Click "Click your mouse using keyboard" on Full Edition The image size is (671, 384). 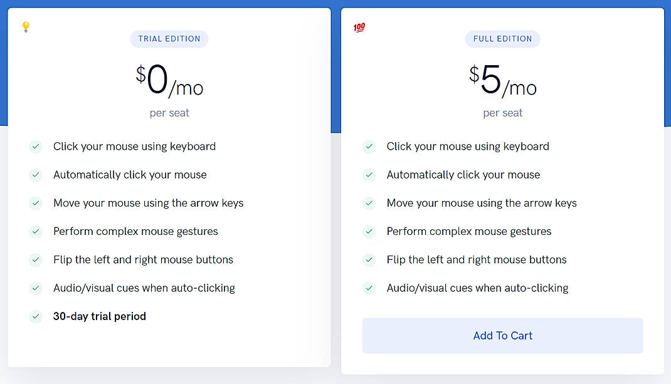coord(468,147)
